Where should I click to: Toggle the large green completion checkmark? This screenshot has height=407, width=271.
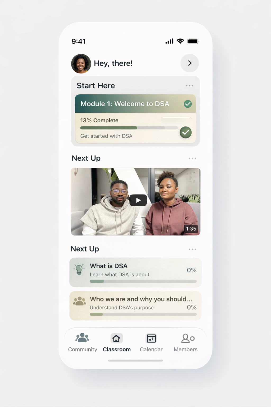point(186,132)
